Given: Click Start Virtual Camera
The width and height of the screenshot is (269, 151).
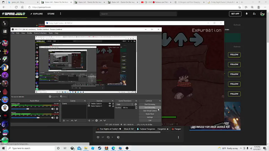Looking at the screenshot, I should point(150,111).
